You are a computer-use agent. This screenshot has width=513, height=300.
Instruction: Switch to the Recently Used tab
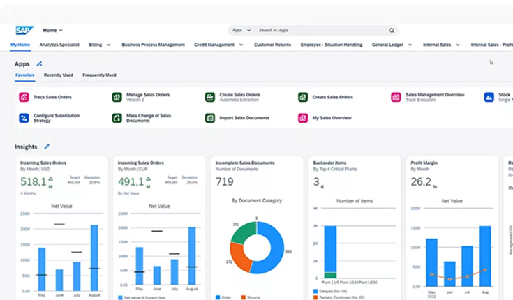click(x=58, y=75)
